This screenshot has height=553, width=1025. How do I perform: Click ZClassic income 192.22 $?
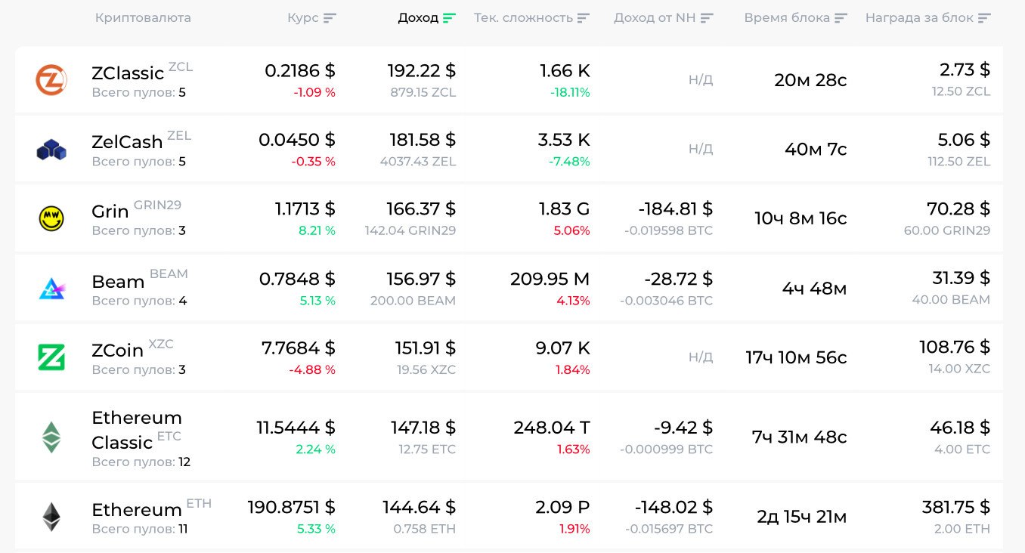click(422, 71)
